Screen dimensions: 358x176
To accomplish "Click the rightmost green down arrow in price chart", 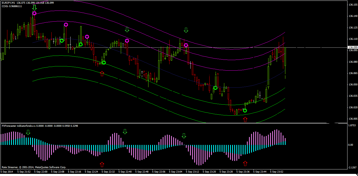I will point(186,30).
